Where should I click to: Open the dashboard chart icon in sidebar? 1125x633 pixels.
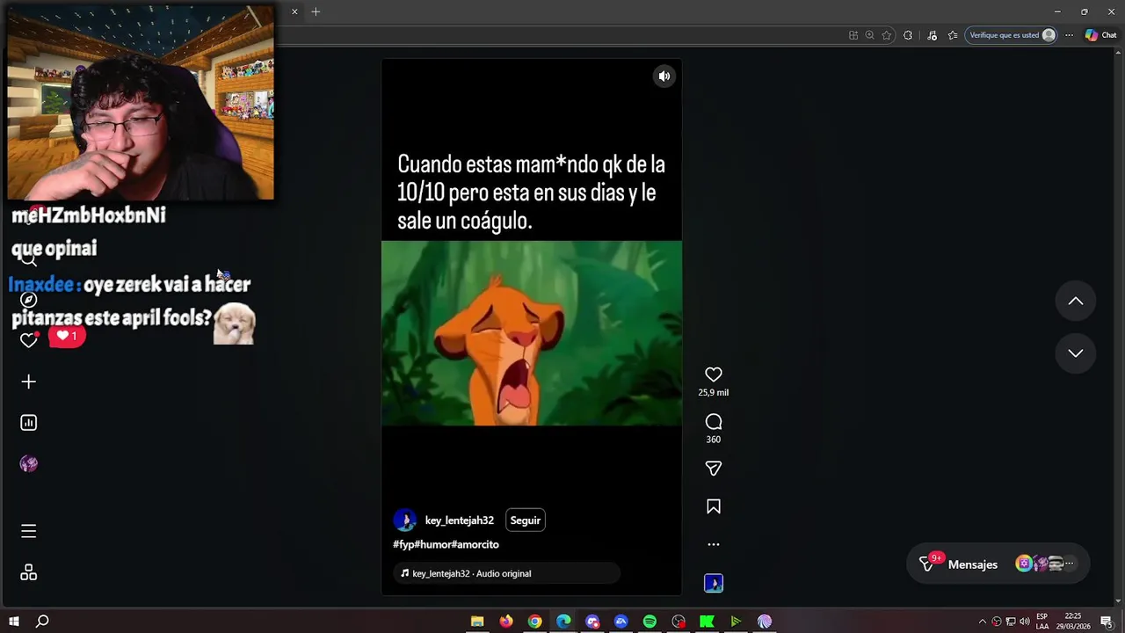click(29, 423)
